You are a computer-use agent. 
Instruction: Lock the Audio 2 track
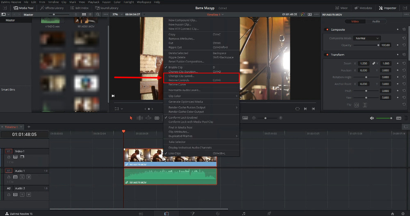point(9,195)
